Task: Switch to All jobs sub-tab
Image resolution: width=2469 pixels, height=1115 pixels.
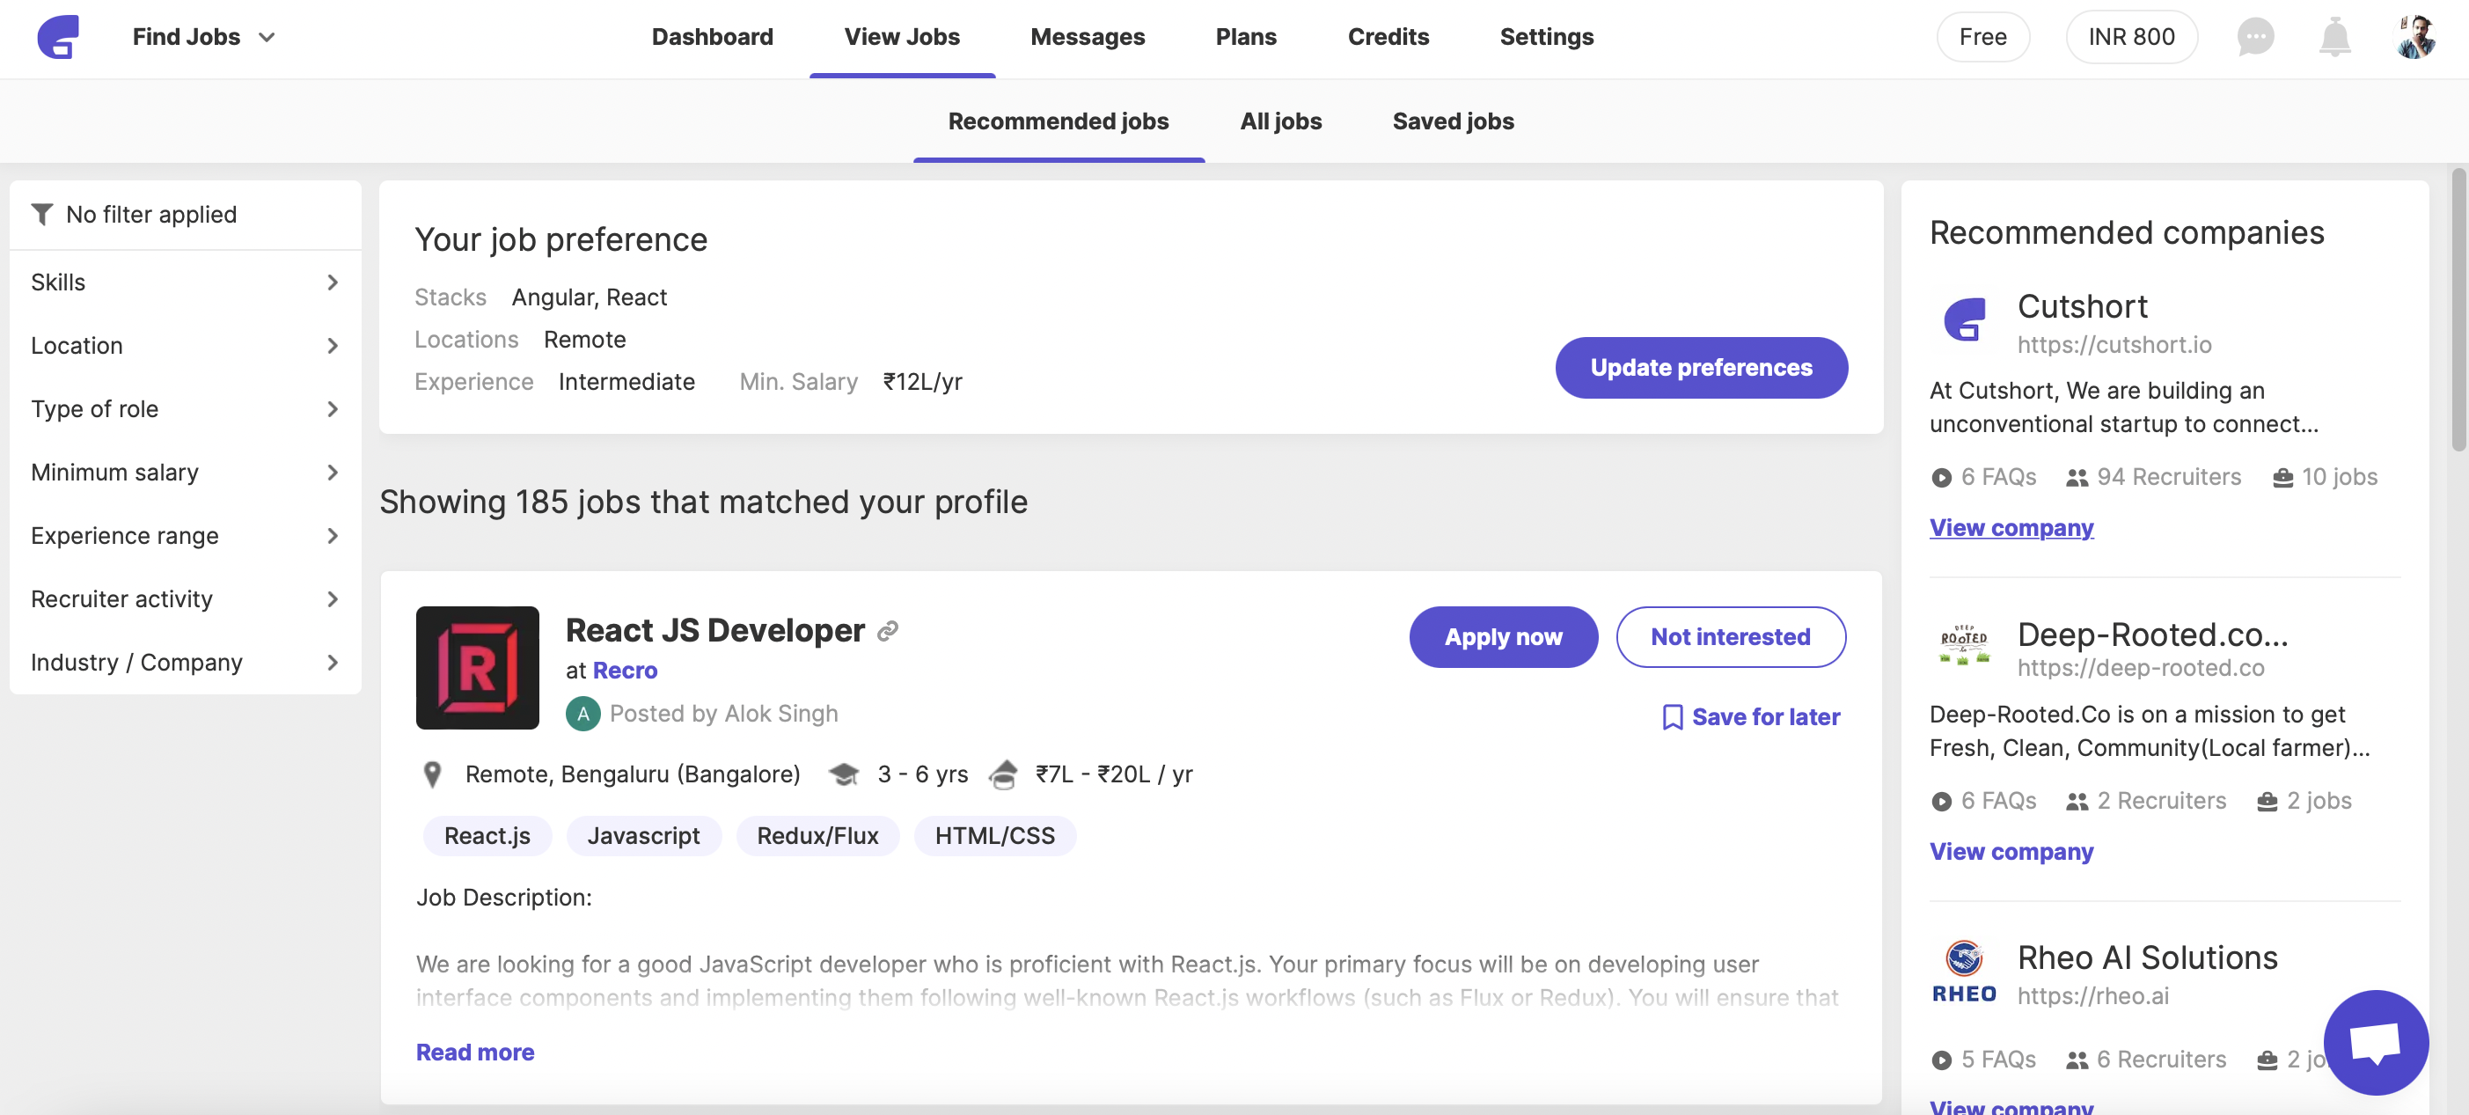Action: tap(1280, 121)
